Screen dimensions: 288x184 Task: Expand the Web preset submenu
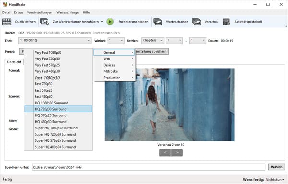click(114, 59)
